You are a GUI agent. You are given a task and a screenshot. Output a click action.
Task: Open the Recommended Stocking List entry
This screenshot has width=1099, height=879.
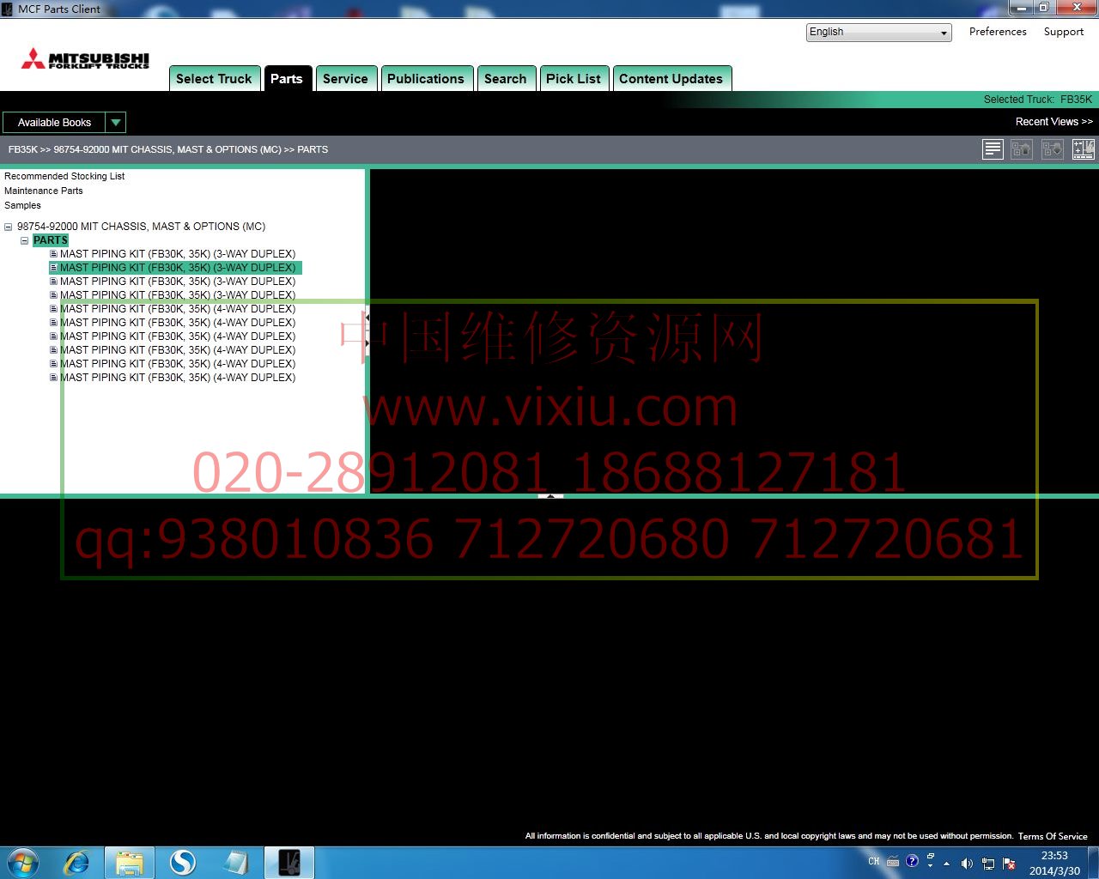point(64,176)
